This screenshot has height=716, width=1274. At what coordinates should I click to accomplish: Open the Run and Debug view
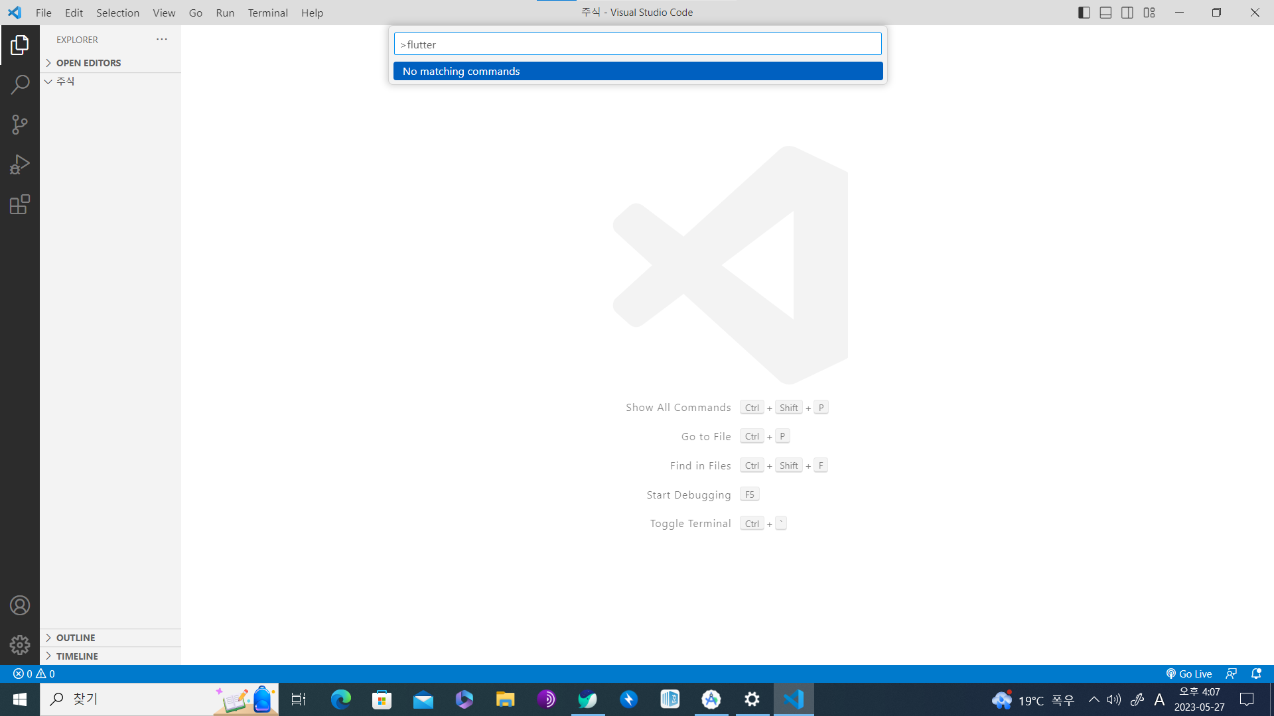tap(20, 164)
